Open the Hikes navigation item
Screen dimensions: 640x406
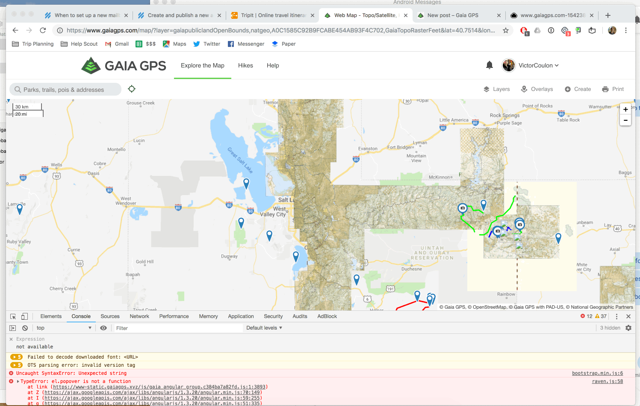245,65
